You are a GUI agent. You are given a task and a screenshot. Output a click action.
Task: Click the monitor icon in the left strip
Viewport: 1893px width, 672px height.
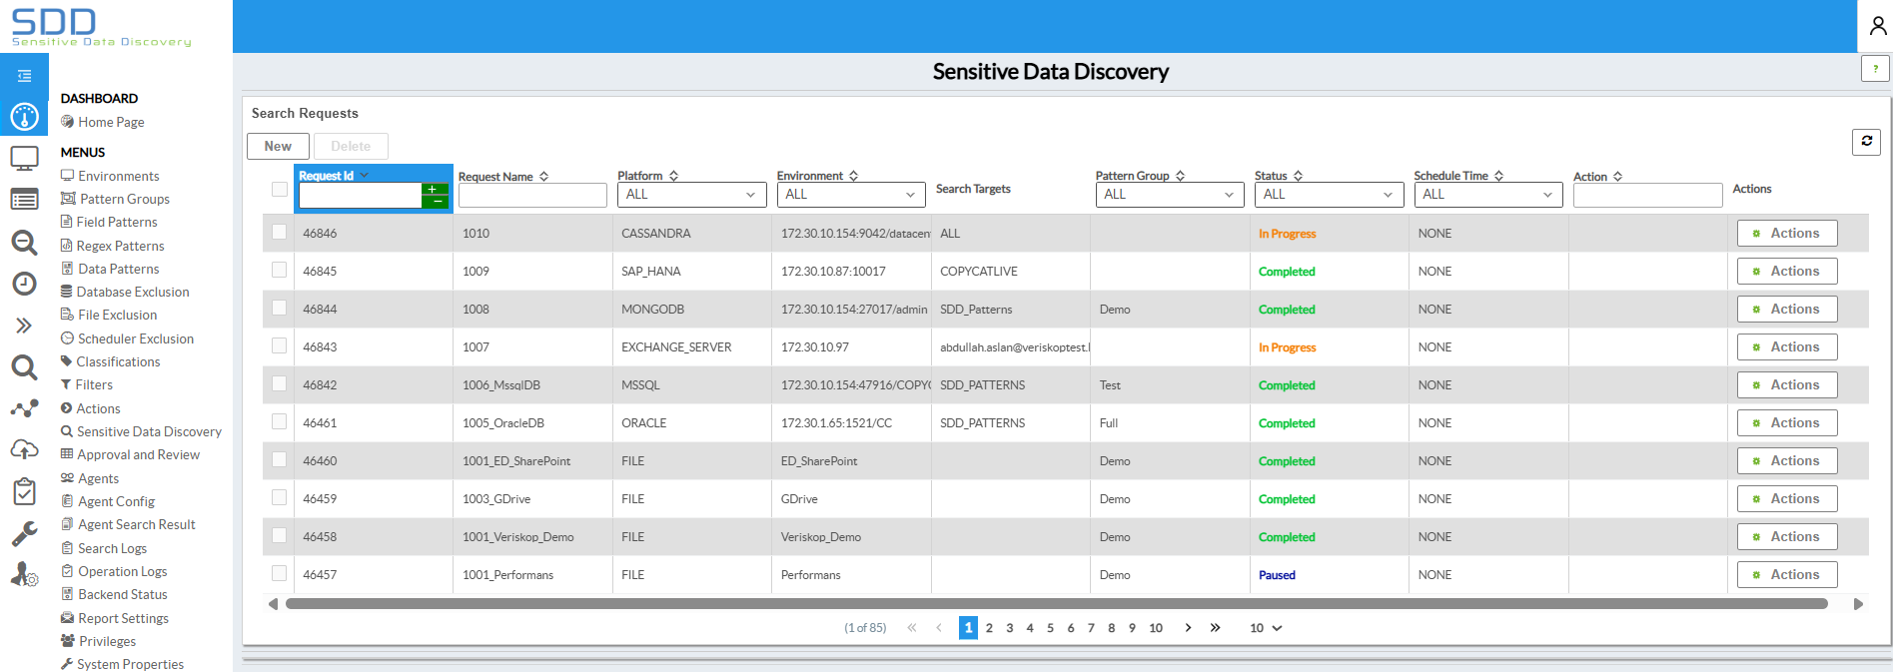click(x=24, y=158)
